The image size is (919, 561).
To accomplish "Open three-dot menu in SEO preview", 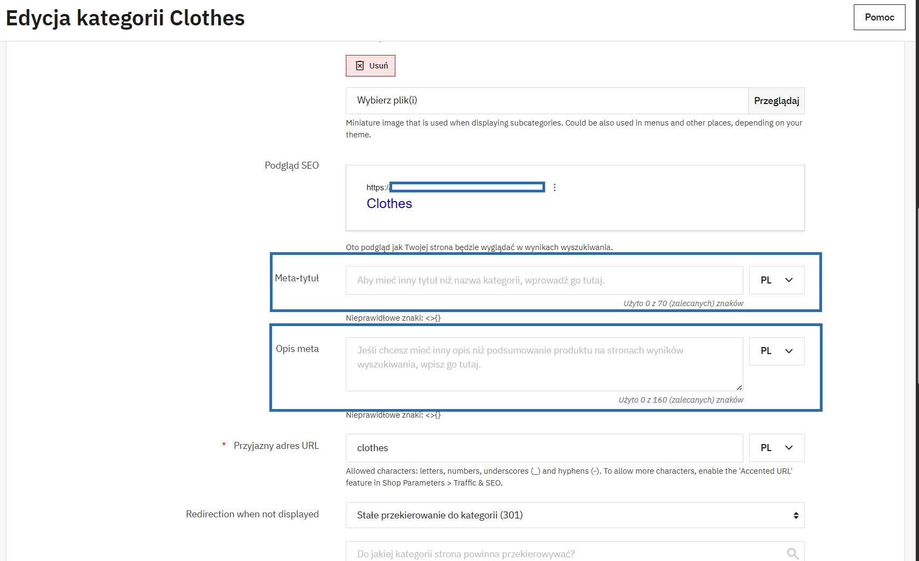I will pos(554,188).
